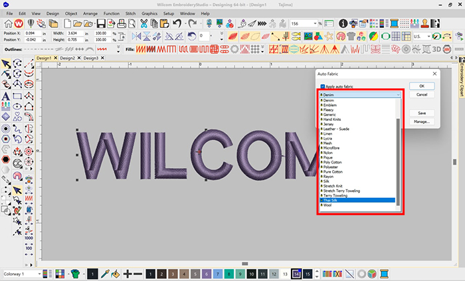Screen dimensions: 465x281
Task: Toggle the lock aspect ratio icon
Action: coord(122,37)
